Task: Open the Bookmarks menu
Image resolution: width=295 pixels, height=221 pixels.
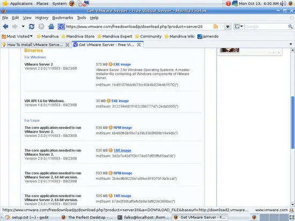Action: 62,18
